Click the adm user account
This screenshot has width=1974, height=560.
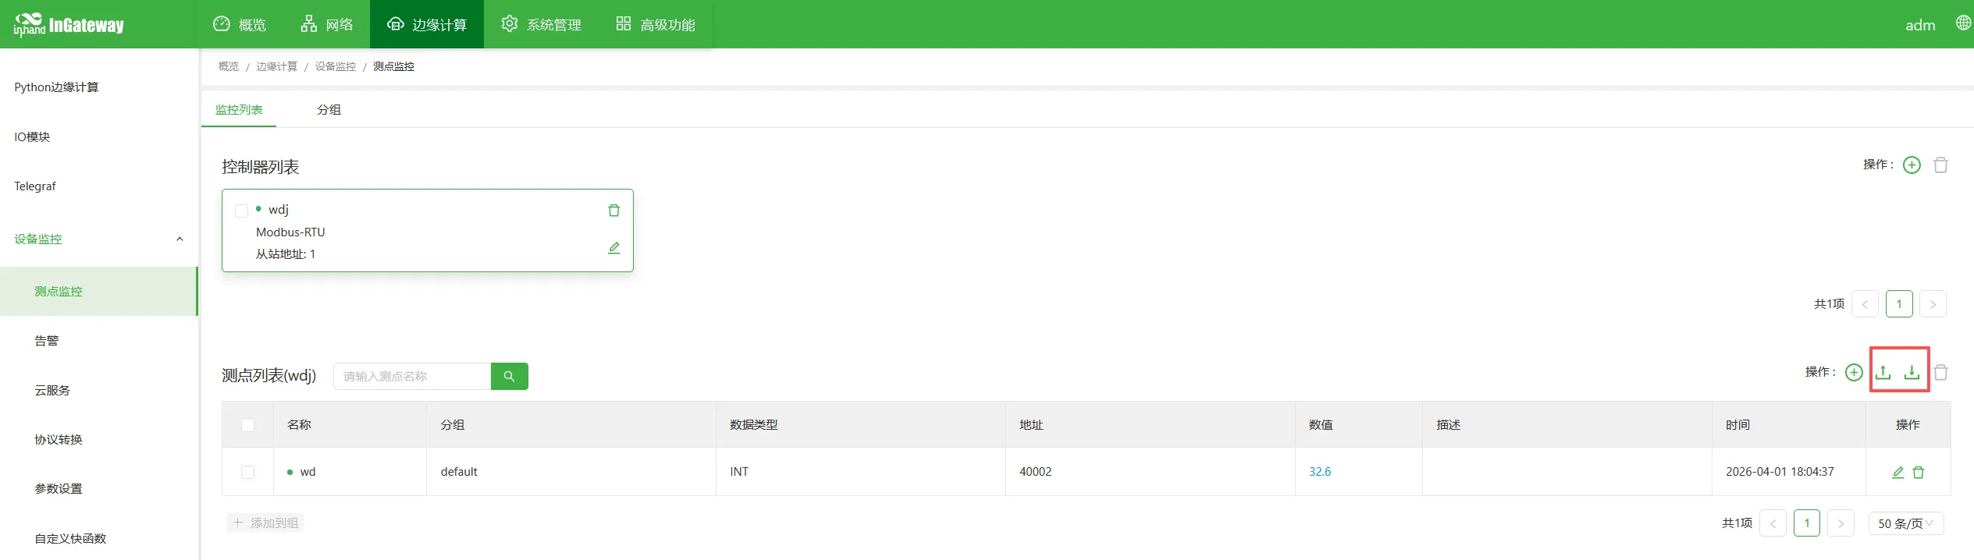point(1920,25)
